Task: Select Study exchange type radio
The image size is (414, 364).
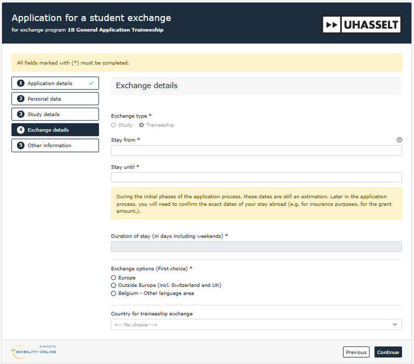Action: coord(114,125)
